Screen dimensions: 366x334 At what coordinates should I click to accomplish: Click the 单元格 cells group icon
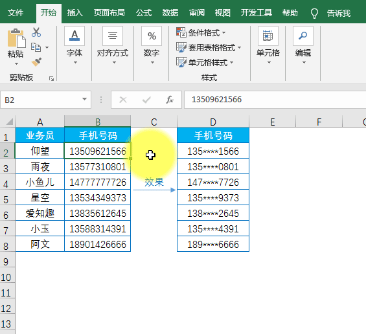268,36
